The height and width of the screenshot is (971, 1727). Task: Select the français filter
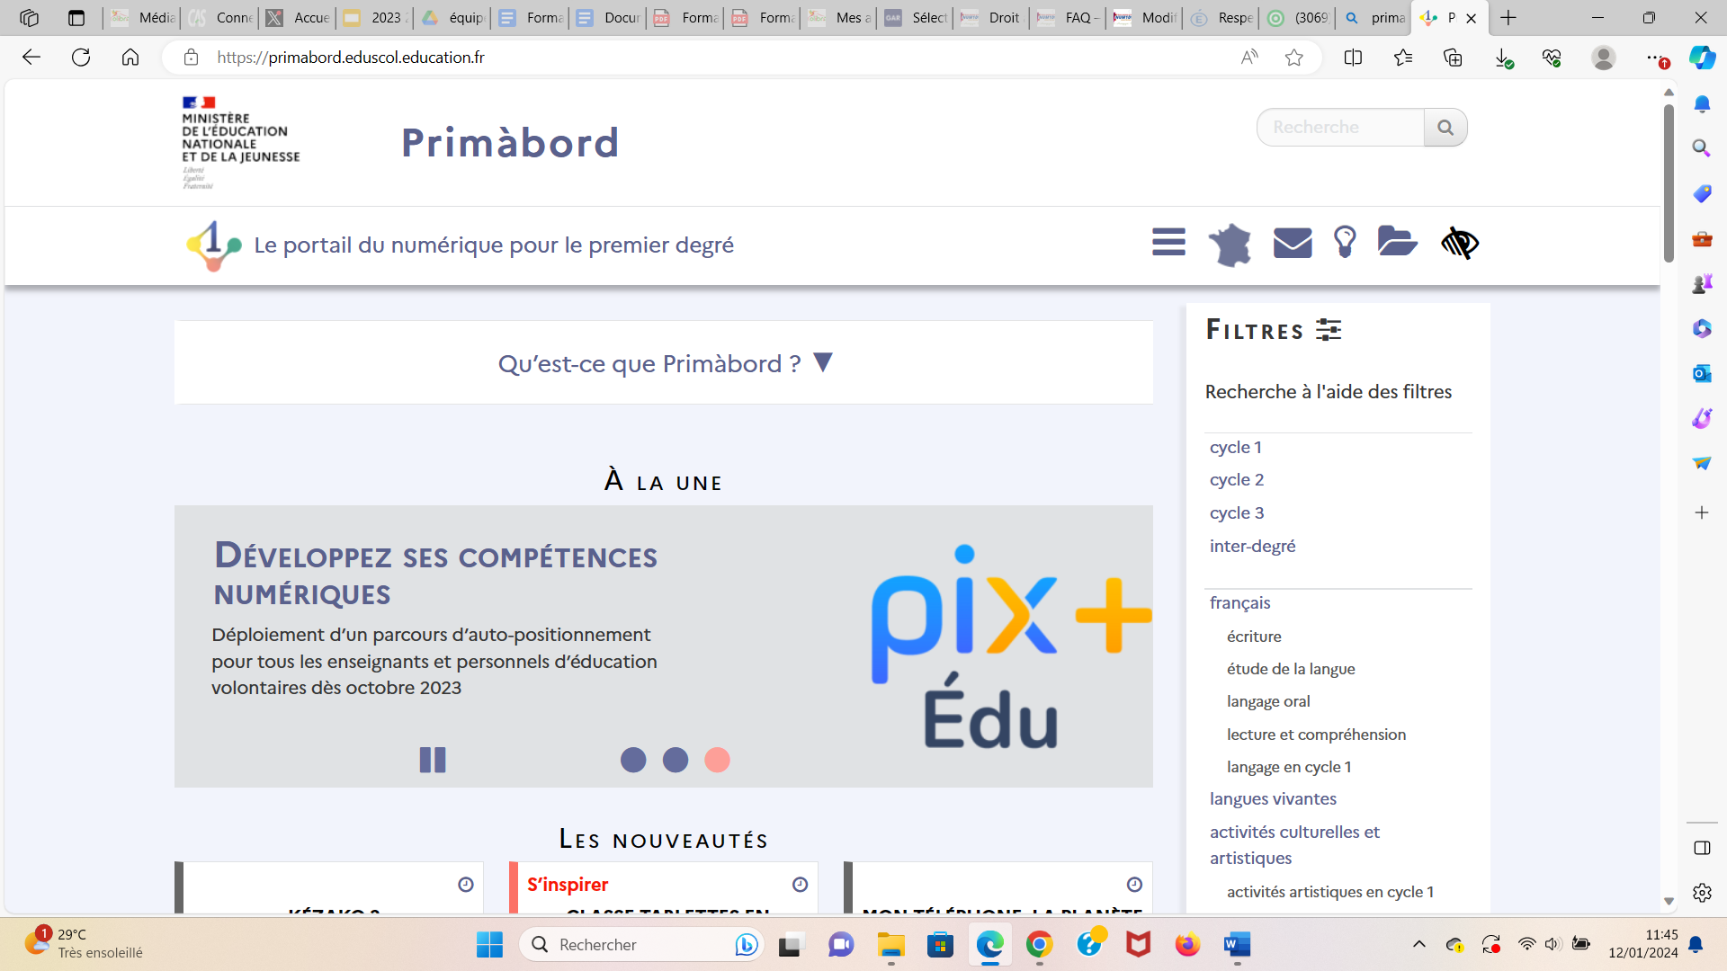[x=1240, y=602]
